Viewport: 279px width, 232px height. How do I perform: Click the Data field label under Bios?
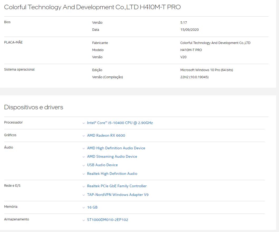click(95, 30)
